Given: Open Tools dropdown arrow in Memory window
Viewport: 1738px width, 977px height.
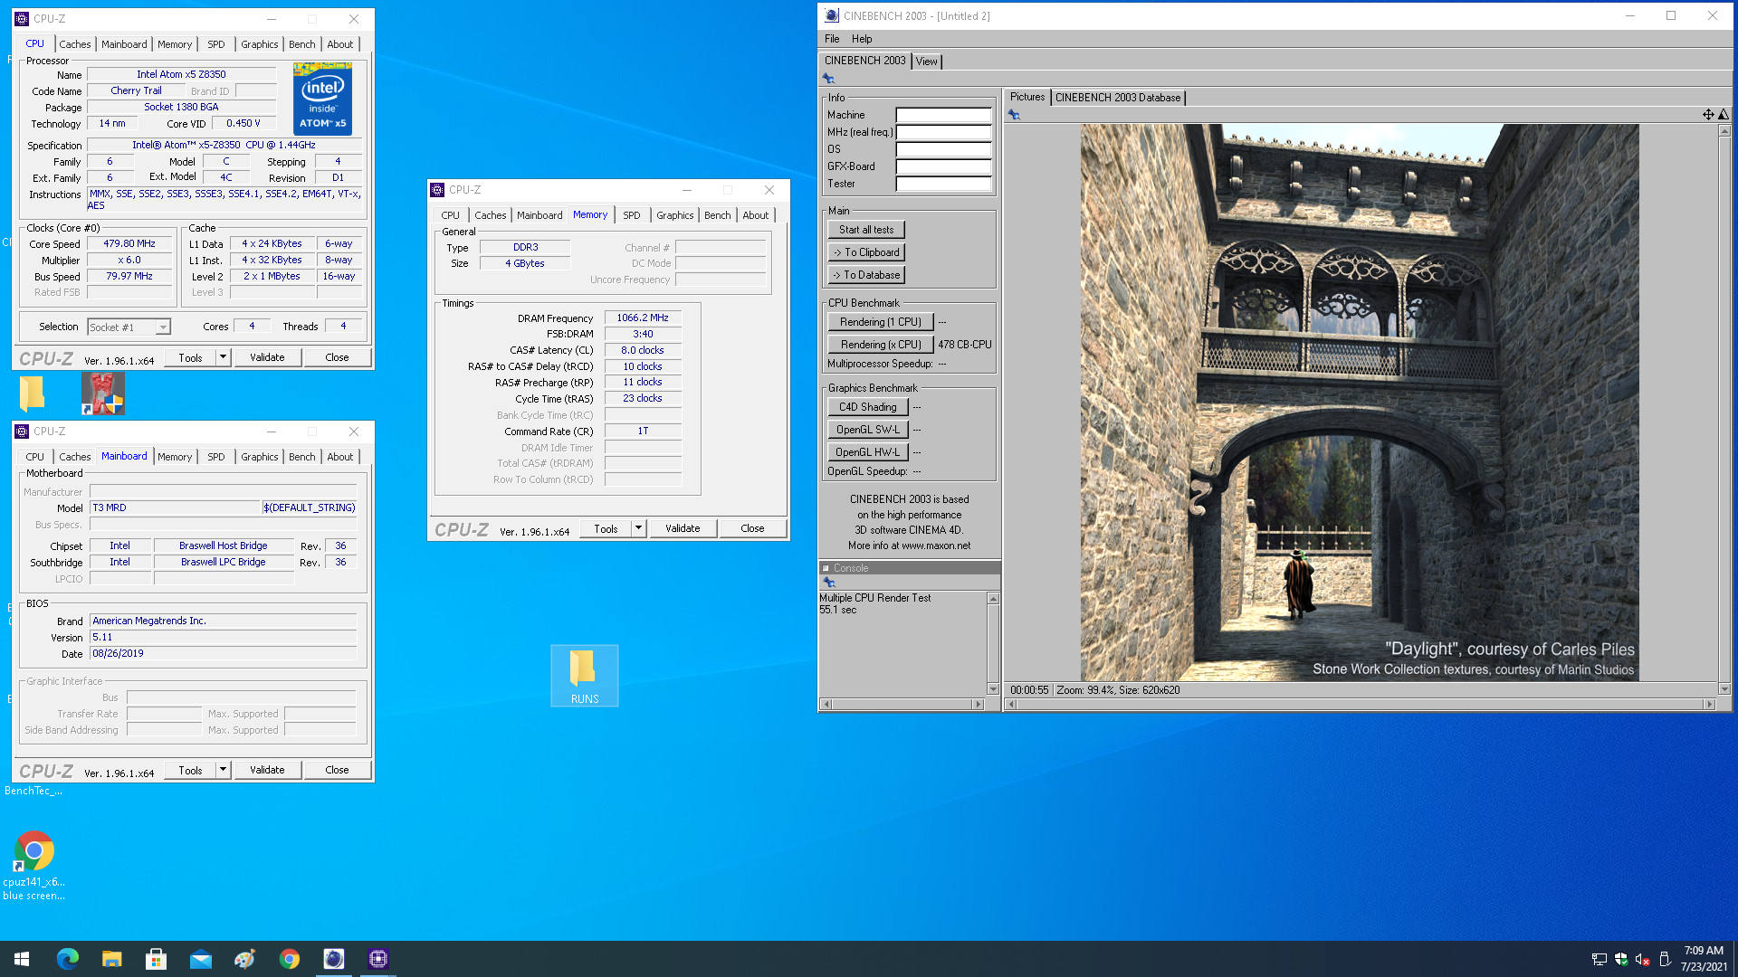Looking at the screenshot, I should pyautogui.click(x=638, y=528).
